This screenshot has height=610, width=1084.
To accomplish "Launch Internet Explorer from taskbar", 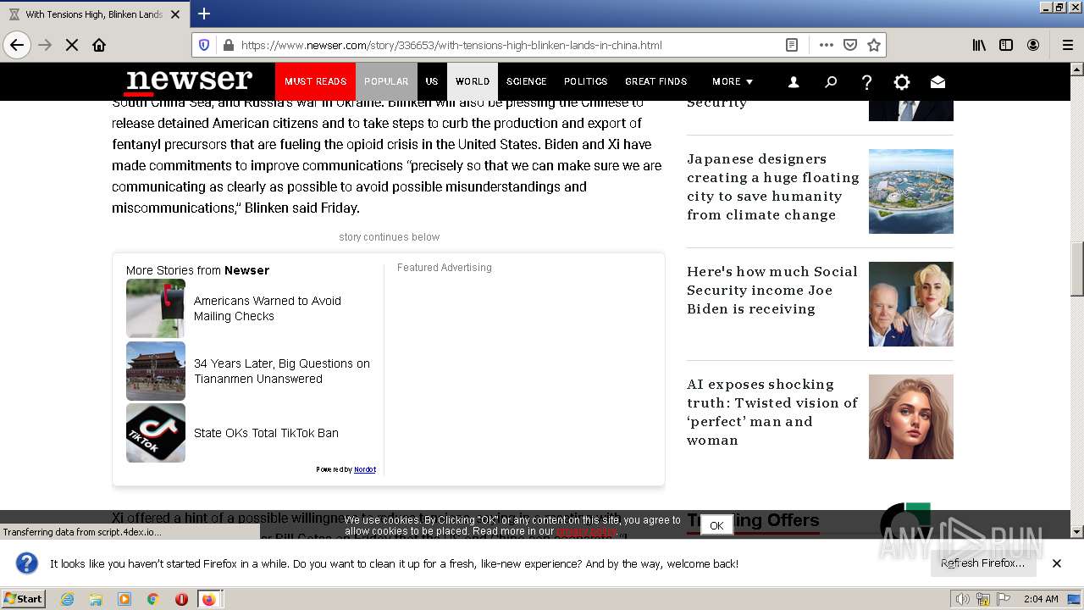I will pyautogui.click(x=68, y=599).
